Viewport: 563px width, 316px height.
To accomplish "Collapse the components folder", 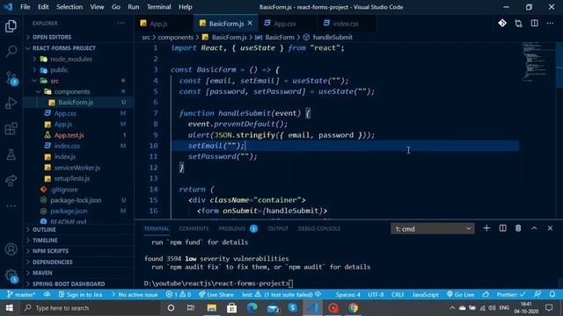I will (72, 91).
